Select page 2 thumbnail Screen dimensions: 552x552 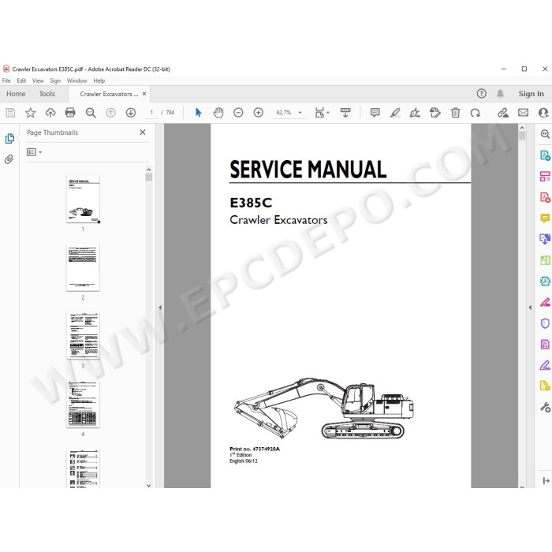83,267
